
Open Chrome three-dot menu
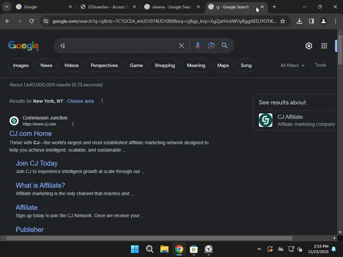[x=335, y=21]
